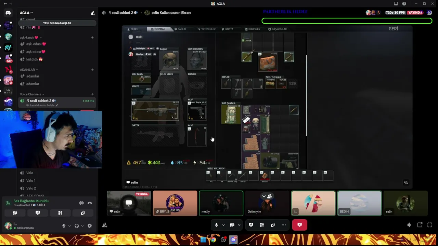Open microphone input options arrow in user panel

69,226
